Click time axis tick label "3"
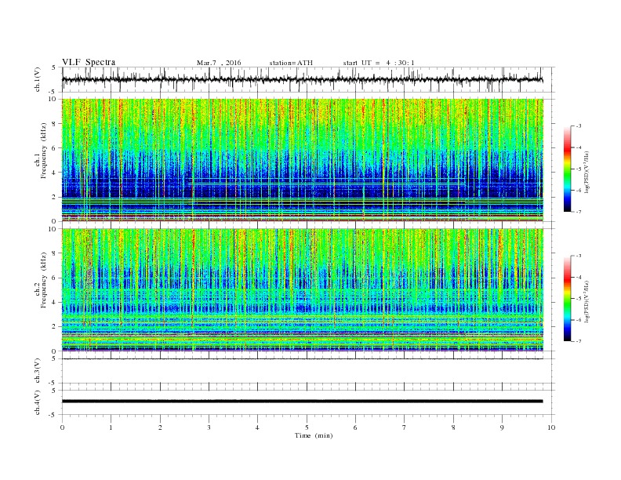The width and height of the screenshot is (621, 480). pyautogui.click(x=209, y=427)
